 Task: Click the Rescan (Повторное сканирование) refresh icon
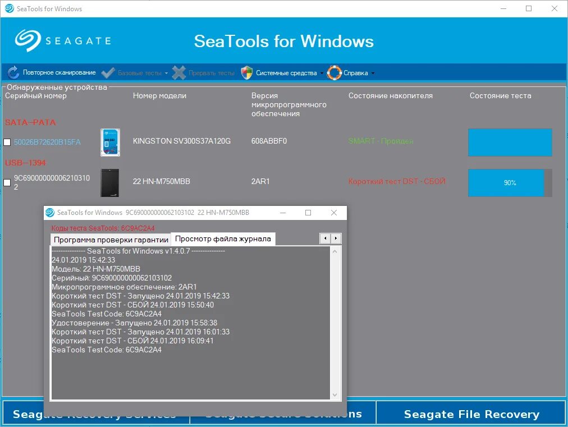(x=13, y=72)
